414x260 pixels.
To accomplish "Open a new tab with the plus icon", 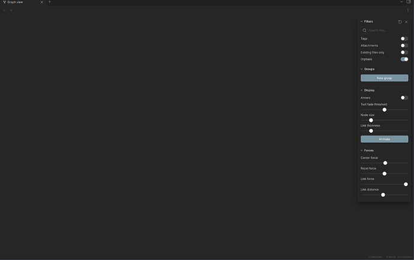I will [x=49, y=2].
